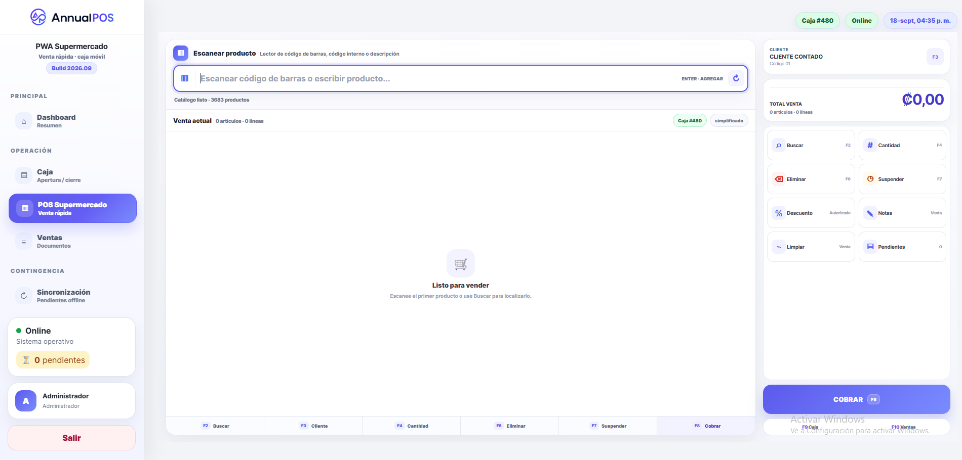Open Ventas Documentos sidebar item
The image size is (962, 460).
click(72, 241)
